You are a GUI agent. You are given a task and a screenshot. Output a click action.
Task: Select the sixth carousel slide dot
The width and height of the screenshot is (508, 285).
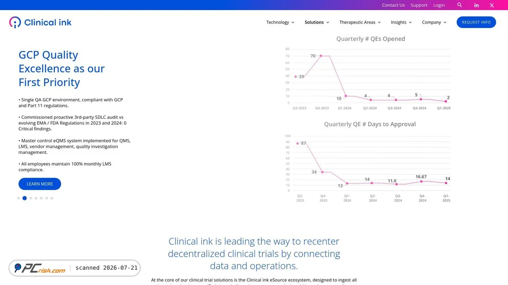click(x=47, y=198)
